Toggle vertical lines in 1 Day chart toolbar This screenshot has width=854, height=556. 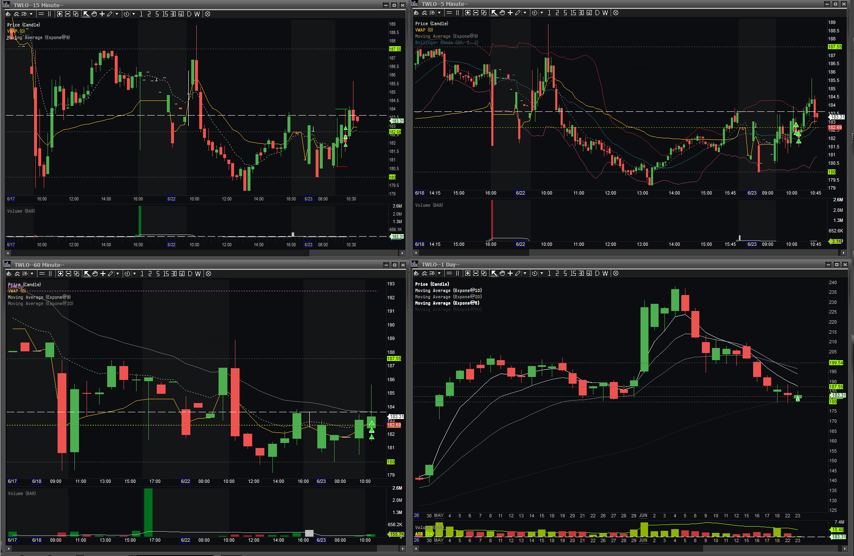(457, 273)
